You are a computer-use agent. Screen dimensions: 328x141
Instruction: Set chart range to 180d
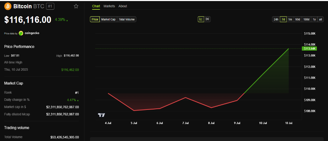[307, 19]
